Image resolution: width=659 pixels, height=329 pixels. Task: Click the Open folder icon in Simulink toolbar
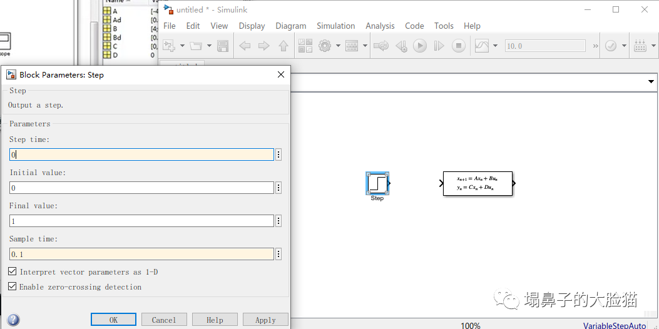click(x=196, y=46)
